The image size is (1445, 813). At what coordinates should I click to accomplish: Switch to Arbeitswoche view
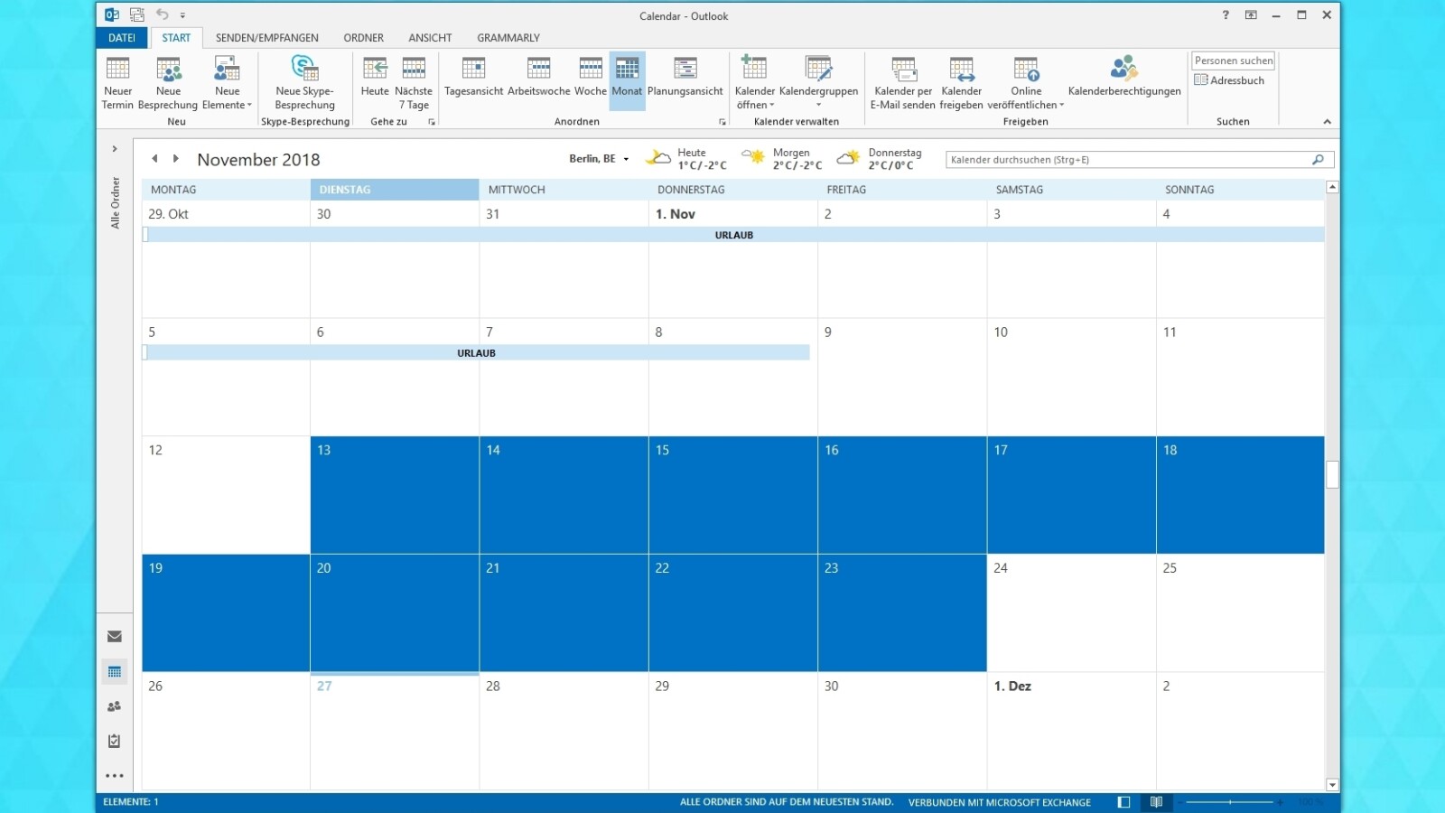539,77
